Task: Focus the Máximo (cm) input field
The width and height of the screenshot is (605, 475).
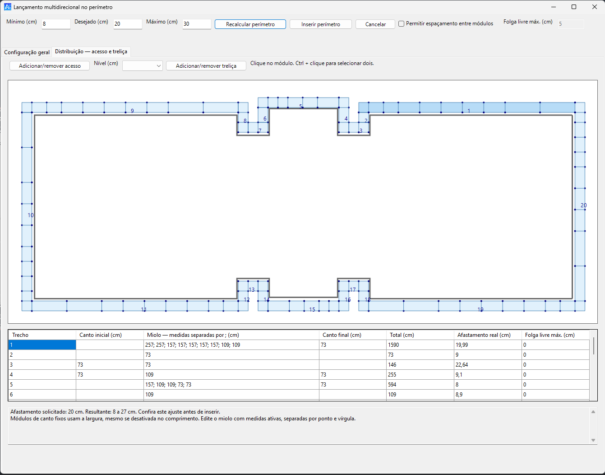Action: click(197, 24)
